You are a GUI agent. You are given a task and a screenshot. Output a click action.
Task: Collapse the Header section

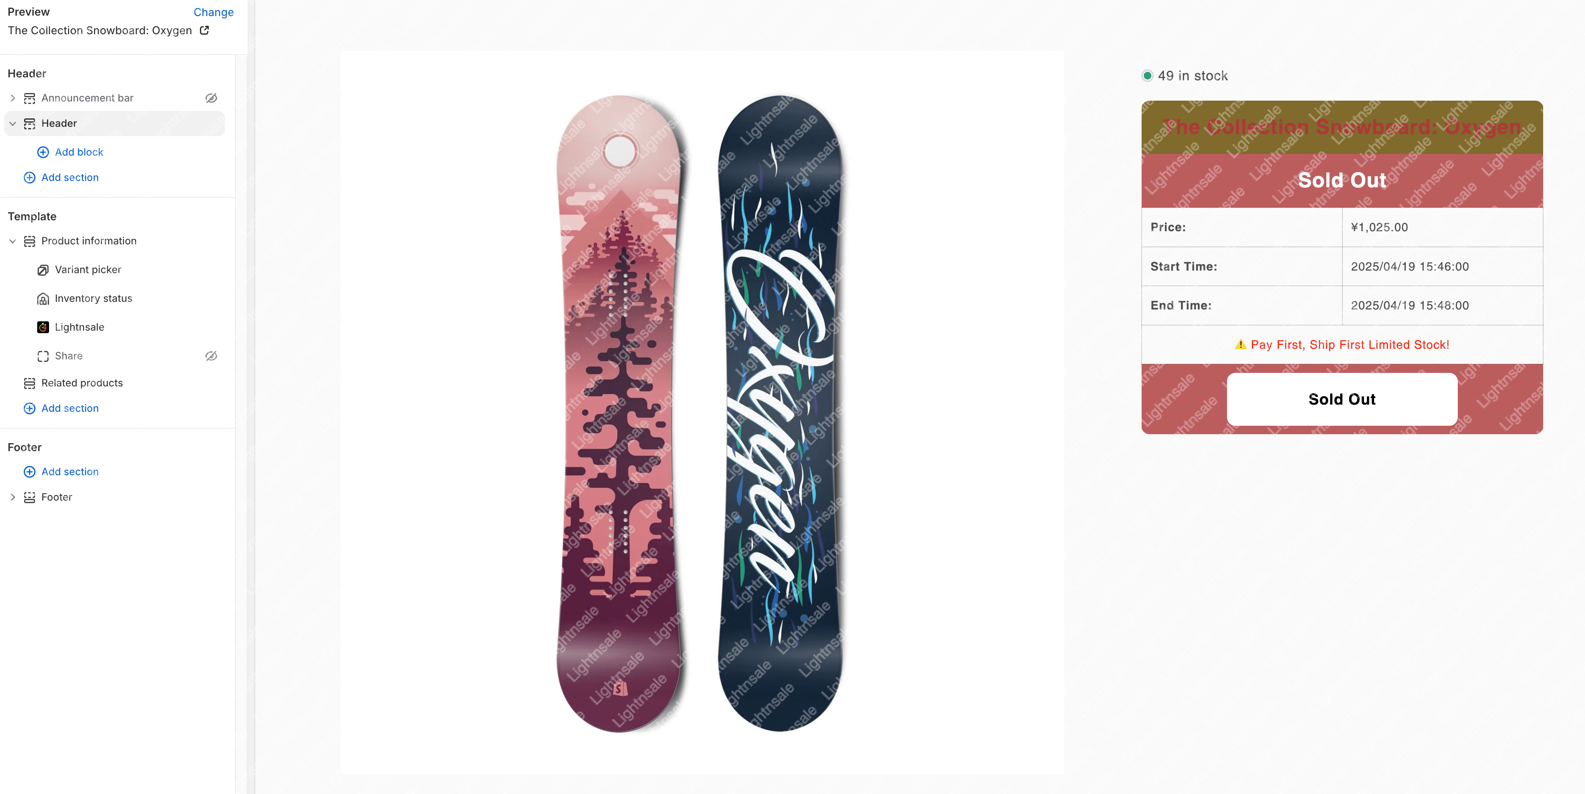click(x=12, y=123)
